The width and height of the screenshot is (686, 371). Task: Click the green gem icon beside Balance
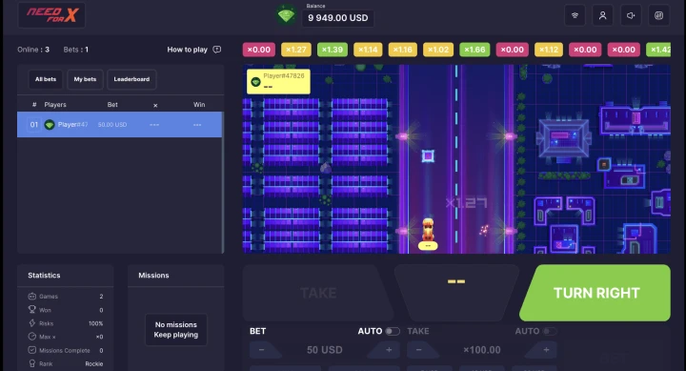click(x=286, y=16)
